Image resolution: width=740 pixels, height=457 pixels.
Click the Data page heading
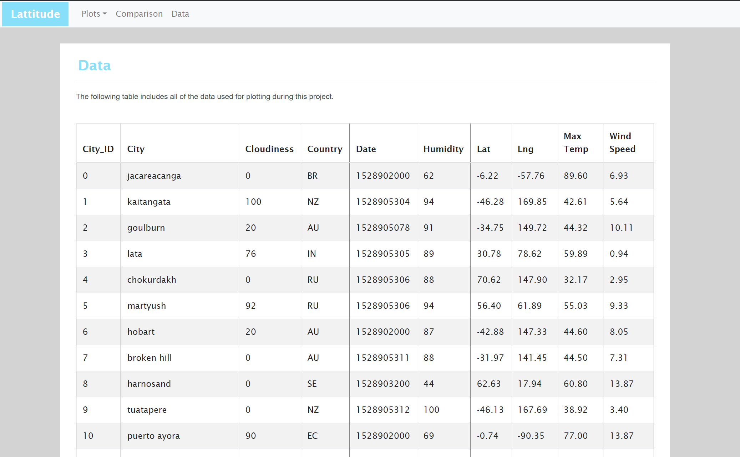[x=95, y=66]
